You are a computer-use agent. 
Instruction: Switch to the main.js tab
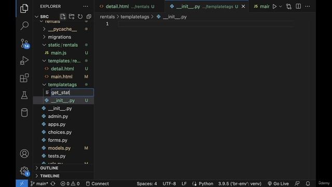tap(261, 7)
